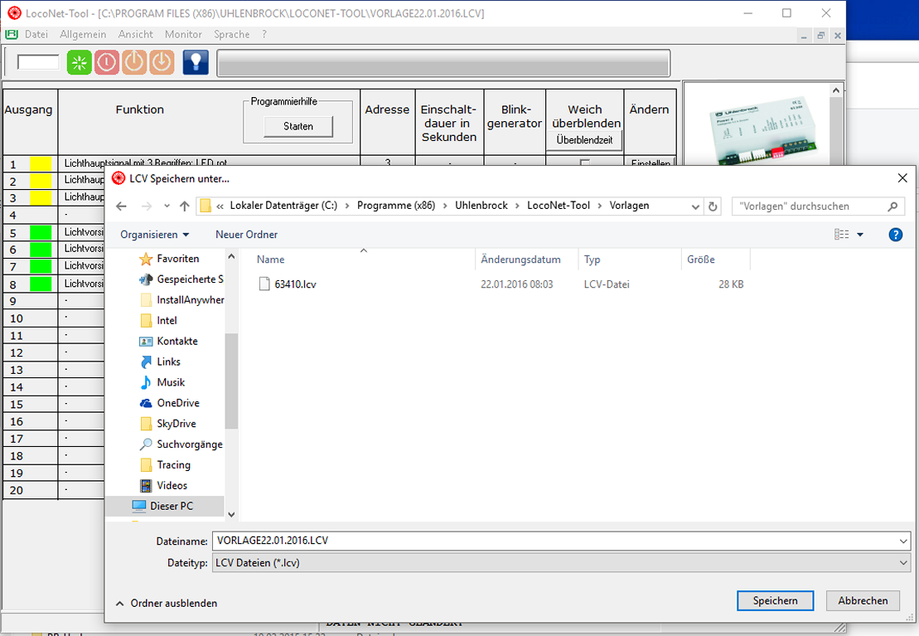
Task: Open recent locations dropdown arrow
Action: click(x=167, y=206)
